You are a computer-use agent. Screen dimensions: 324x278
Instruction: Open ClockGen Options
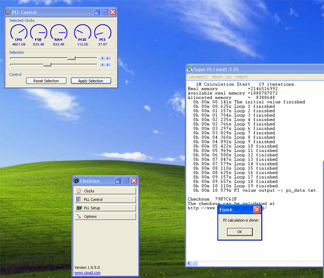[105, 216]
